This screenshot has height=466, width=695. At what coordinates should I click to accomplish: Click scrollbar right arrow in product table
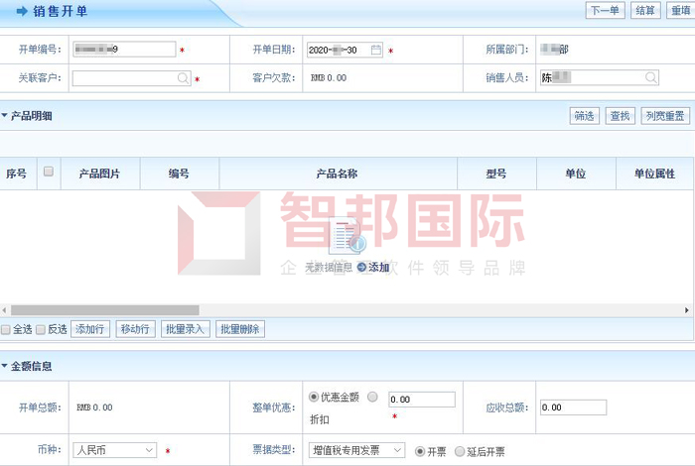(687, 310)
